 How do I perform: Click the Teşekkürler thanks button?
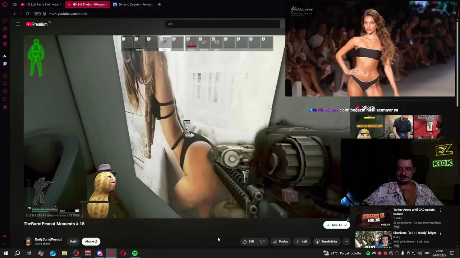click(x=326, y=242)
